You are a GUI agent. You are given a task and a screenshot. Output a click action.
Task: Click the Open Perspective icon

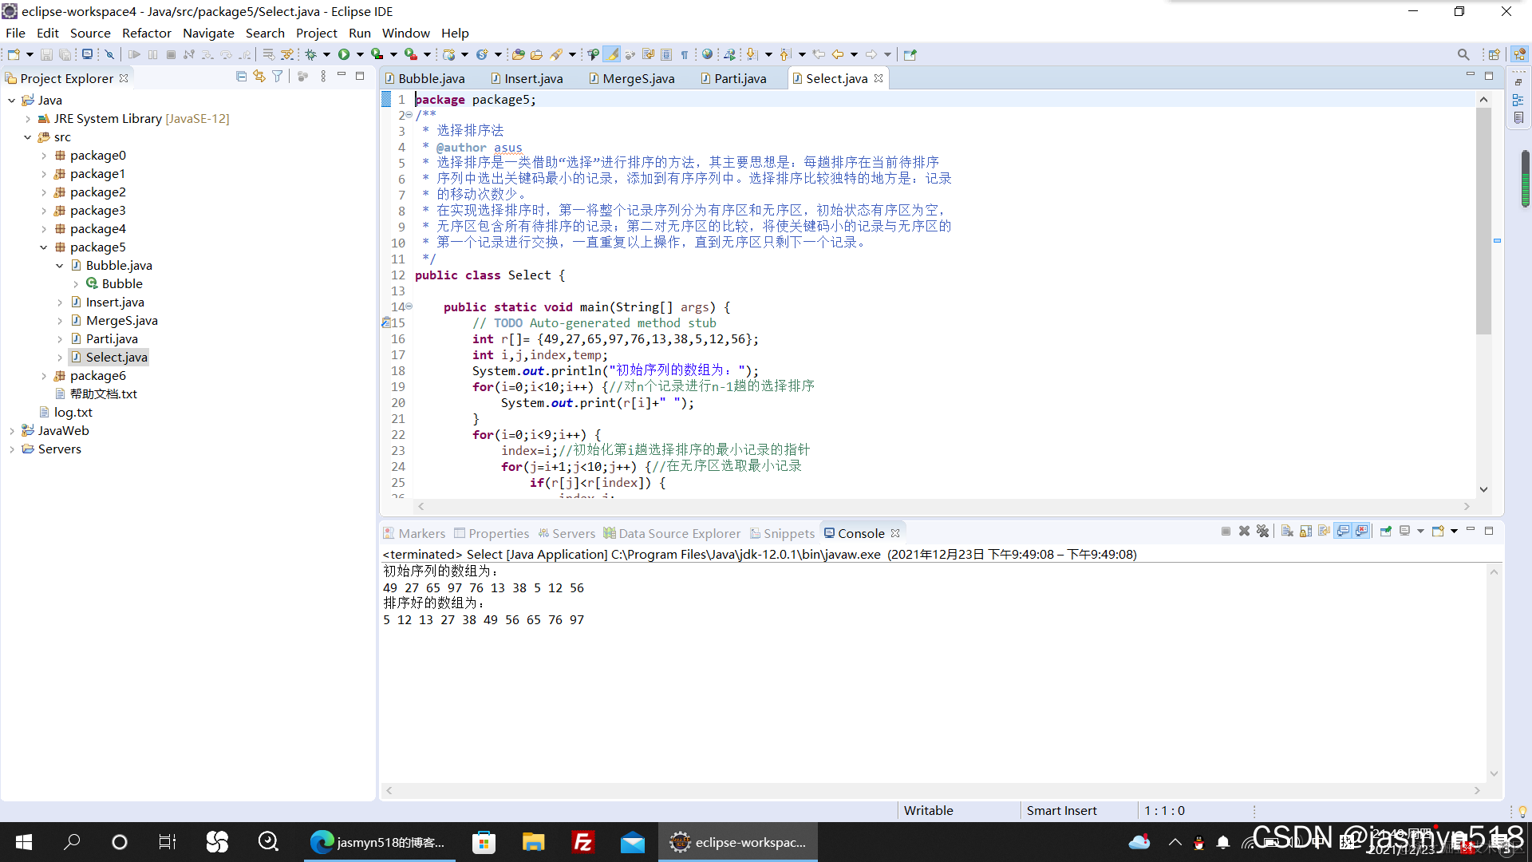1494,54
